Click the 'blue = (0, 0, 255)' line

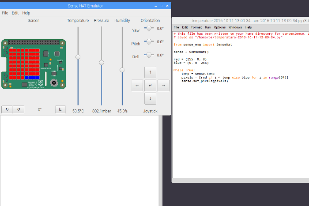click(191, 63)
